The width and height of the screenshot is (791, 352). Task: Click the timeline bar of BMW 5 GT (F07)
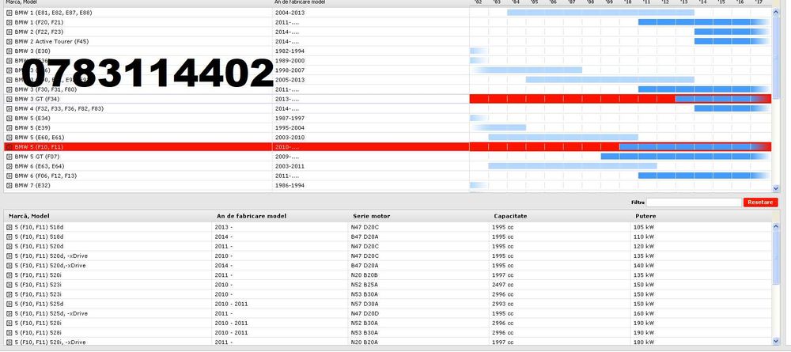686,157
